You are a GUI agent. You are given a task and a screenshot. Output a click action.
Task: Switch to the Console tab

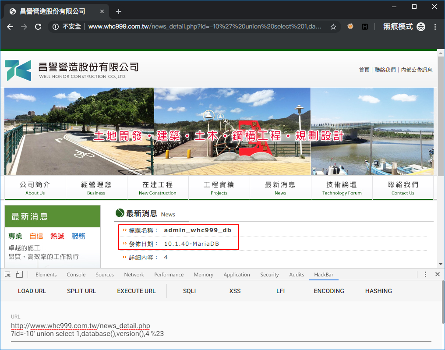click(76, 275)
